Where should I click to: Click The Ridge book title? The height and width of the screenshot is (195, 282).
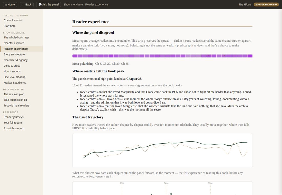[x=245, y=5]
